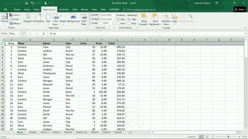Click the Select All corner triangle
Viewport: 248px width, 139px height.
click(x=3, y=40)
